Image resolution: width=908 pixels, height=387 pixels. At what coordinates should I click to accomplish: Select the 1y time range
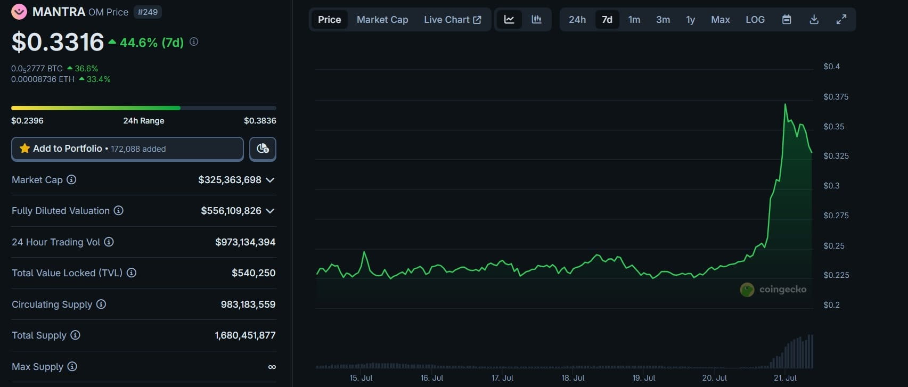[x=690, y=20]
